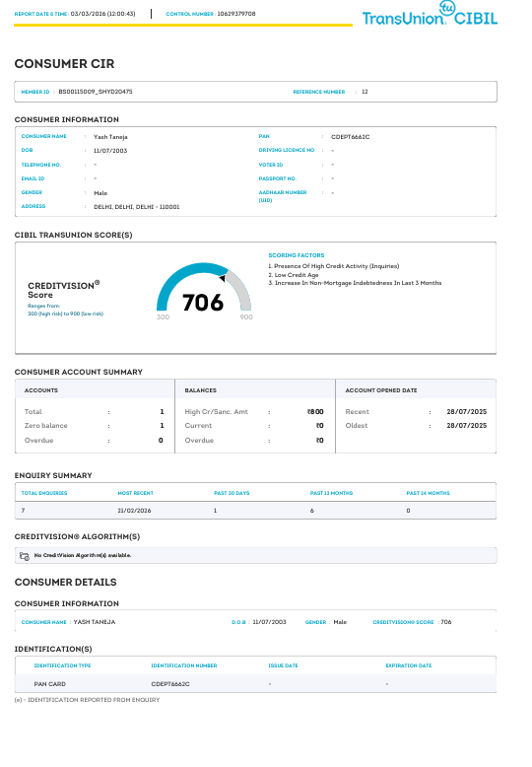This screenshot has width=532, height=767.
Task: Click the Reference Number label
Action: pyautogui.click(x=319, y=92)
